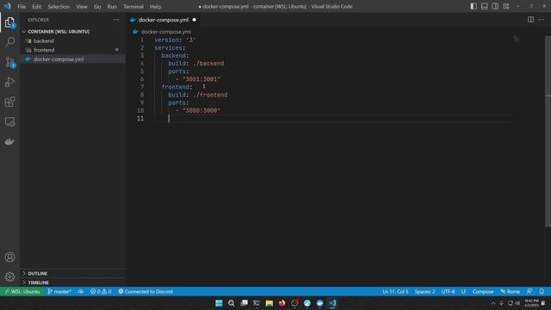
Task: Toggle the primary side bar layout icon
Action: click(x=474, y=6)
